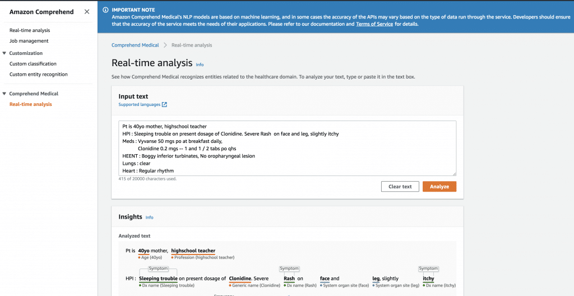Viewport: 574px width, 296px height.
Task: Click resize handle of the input text area
Action: [x=454, y=174]
